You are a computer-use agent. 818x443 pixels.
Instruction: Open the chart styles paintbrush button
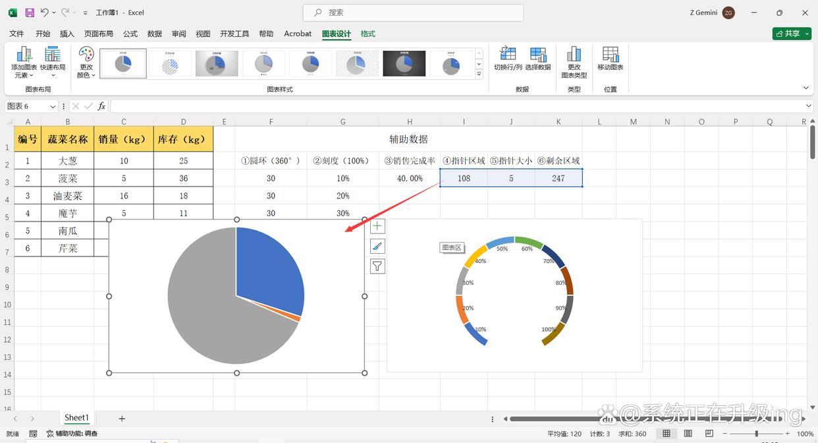[x=377, y=247]
